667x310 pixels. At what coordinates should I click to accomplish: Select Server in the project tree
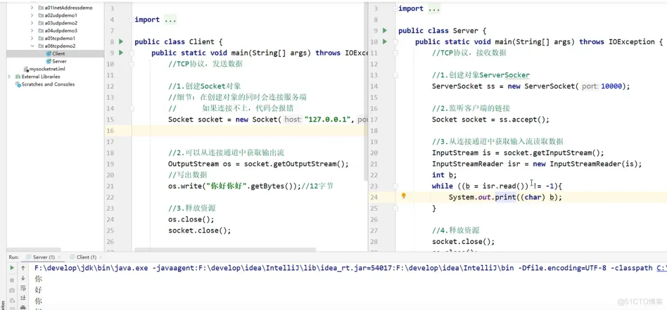59,61
